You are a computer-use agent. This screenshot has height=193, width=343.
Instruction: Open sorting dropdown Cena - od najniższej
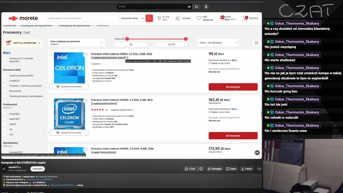[218, 43]
